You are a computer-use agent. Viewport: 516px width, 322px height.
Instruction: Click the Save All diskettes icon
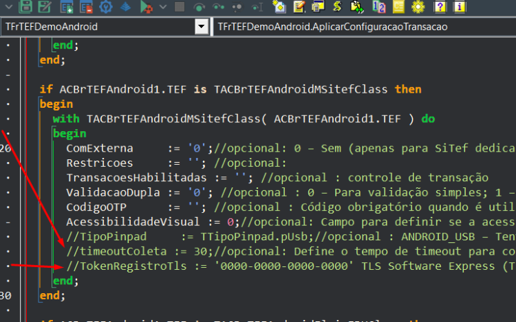[x=25, y=6]
